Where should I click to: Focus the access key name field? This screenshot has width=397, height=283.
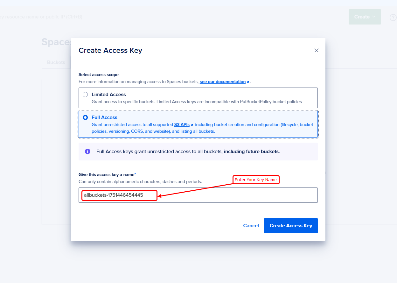tap(223, 195)
